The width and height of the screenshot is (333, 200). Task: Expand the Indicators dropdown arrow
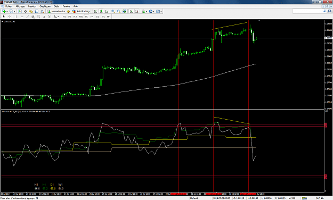pyautogui.click(x=147, y=11)
